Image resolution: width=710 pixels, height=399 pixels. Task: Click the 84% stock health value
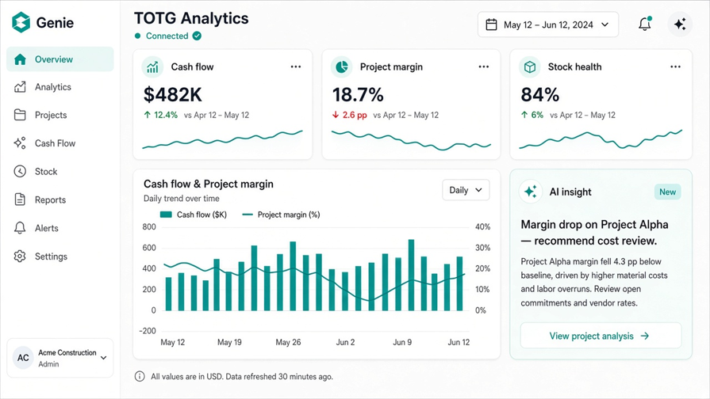tap(539, 95)
